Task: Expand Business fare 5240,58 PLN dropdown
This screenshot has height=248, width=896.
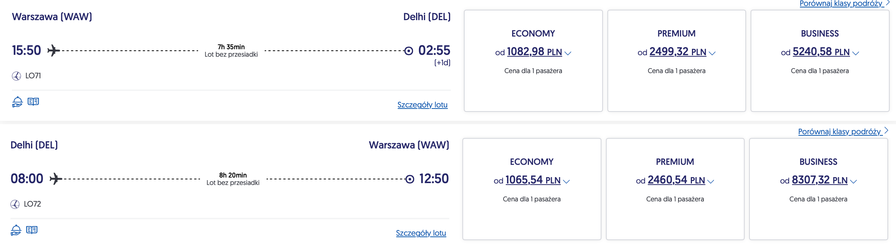Action: [855, 53]
